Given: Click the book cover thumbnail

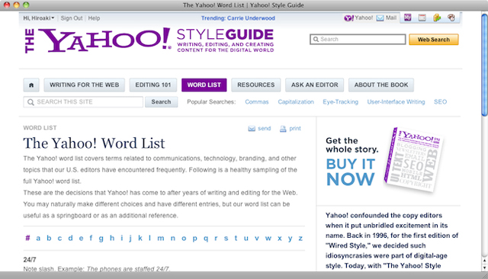Looking at the screenshot, I should point(413,159).
